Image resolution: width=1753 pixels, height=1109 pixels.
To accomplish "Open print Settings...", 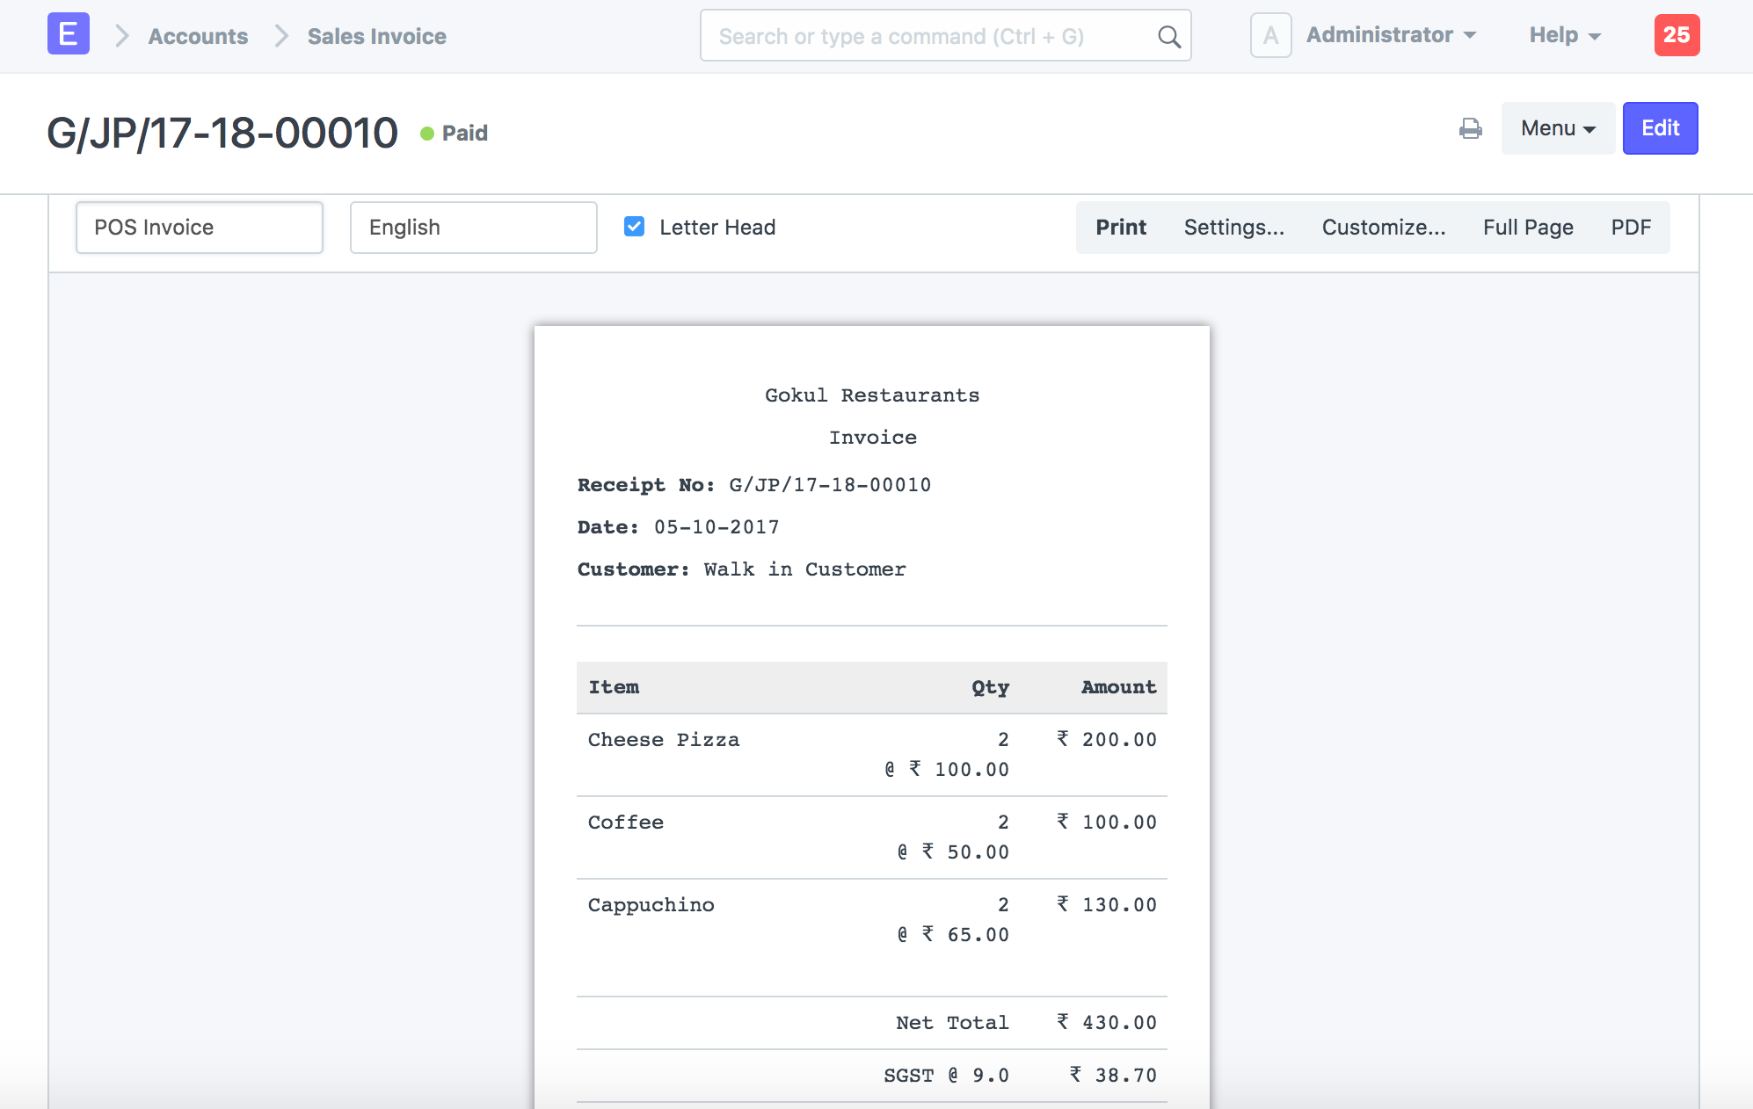I will tap(1233, 228).
